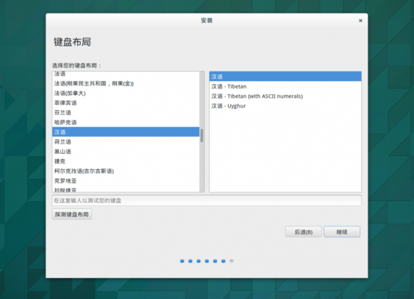Select highlighted 汉语 in the language list
The height and width of the screenshot is (299, 414).
[126, 132]
